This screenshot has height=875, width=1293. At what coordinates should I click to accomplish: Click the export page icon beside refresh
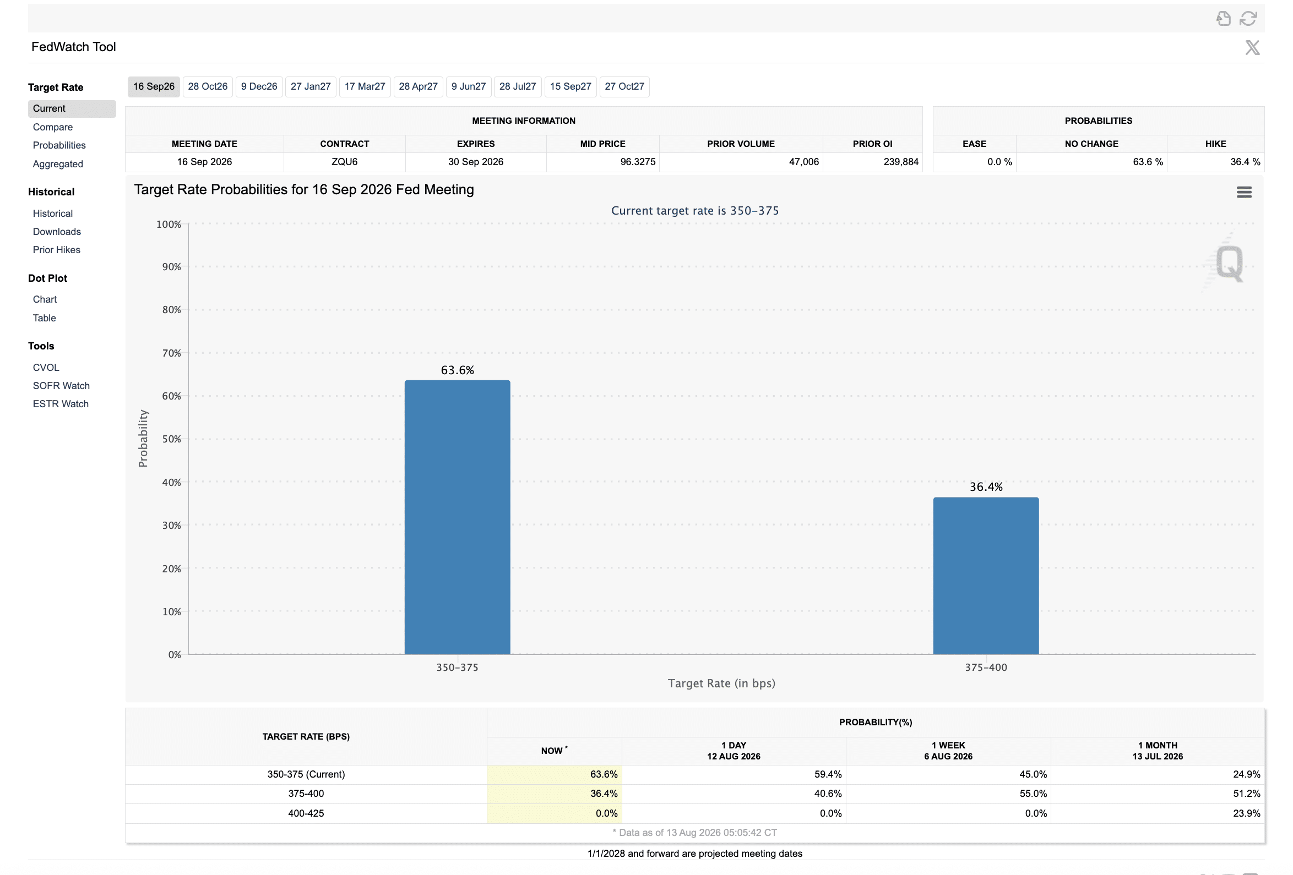click(1224, 18)
